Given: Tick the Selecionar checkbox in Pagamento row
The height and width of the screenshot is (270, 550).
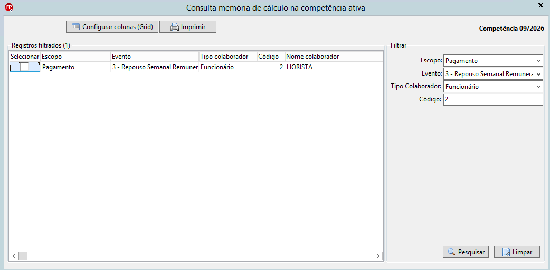Looking at the screenshot, I should pos(25,67).
